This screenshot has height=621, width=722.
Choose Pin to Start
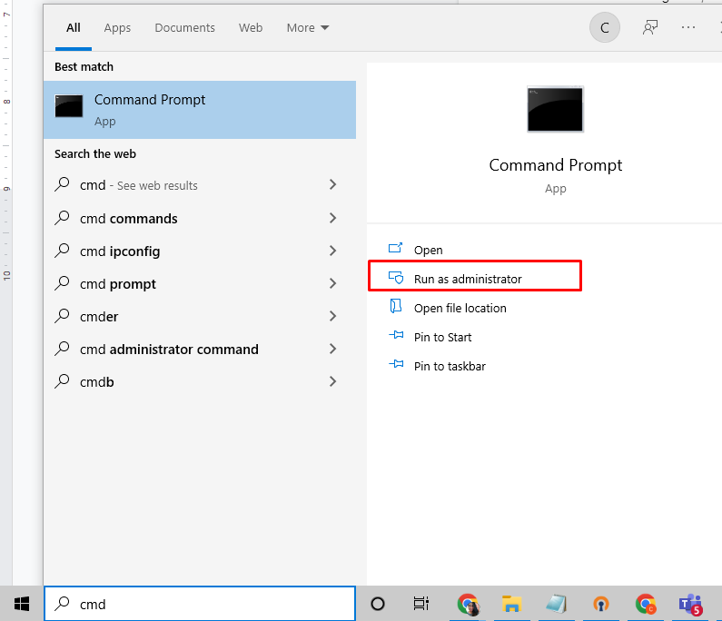coord(442,337)
